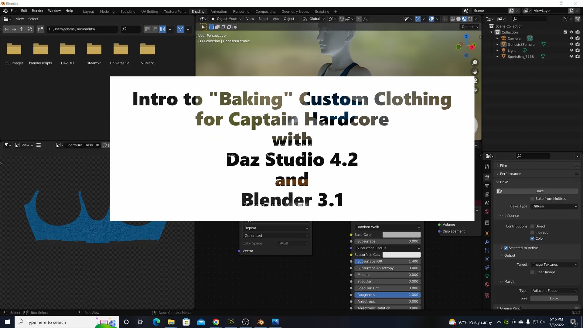Image resolution: width=583 pixels, height=328 pixels.
Task: Open the Target Image Textures dropdown
Action: pos(554,265)
